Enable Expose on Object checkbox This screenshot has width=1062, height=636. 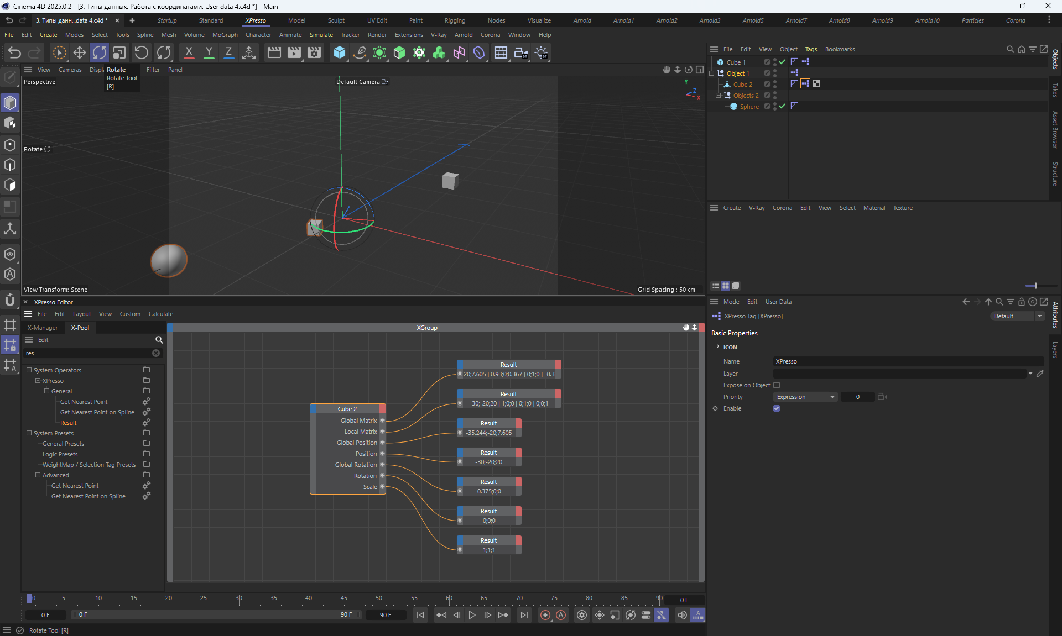click(x=777, y=385)
